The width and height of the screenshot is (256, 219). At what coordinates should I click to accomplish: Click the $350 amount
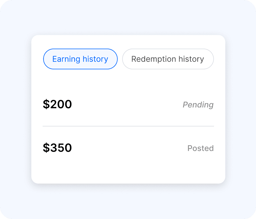tap(57, 148)
